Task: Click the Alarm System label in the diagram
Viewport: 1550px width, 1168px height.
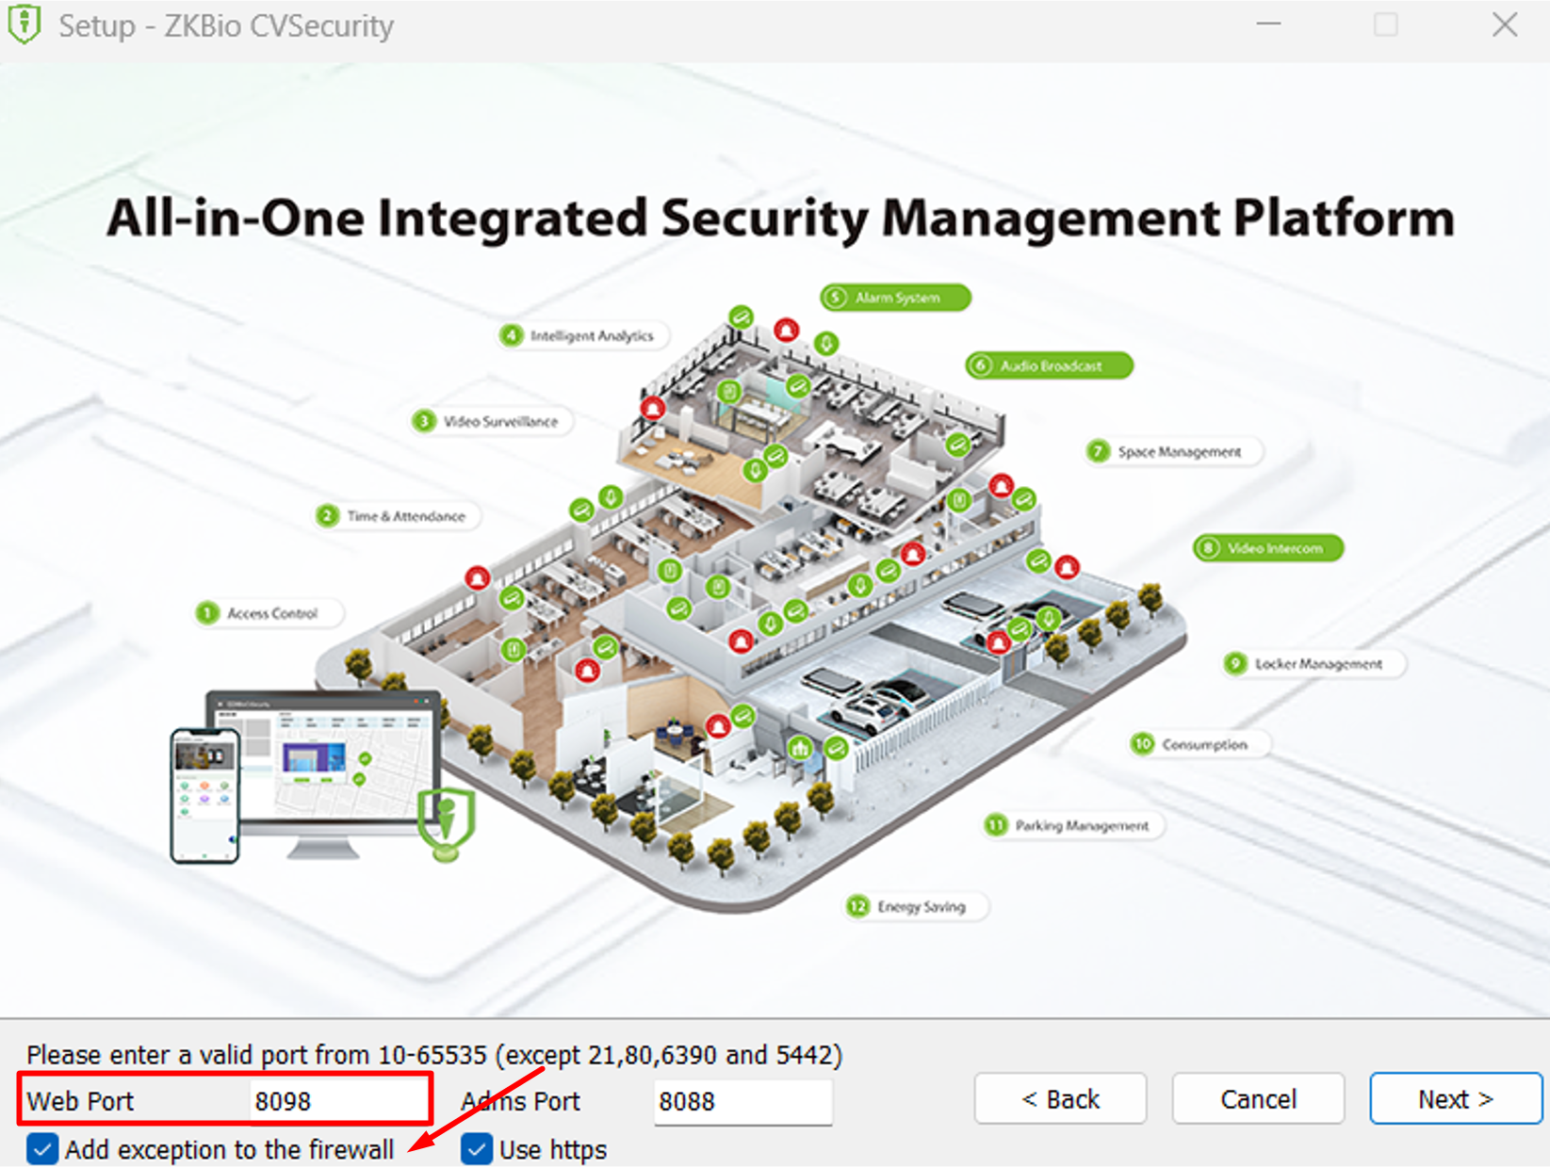Action: pyautogui.click(x=895, y=298)
